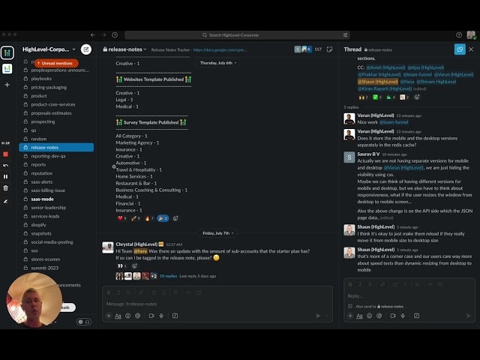
Task: Open the 10 replies thread link
Action: click(x=168, y=276)
